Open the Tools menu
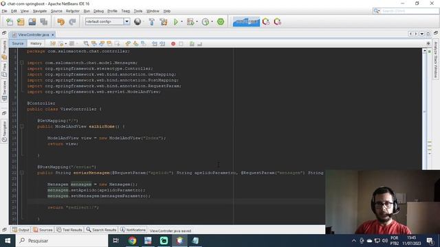 coord(138,11)
